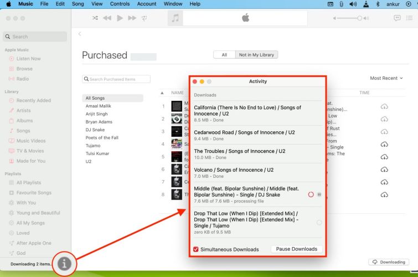Switch to the All purchases filter
418x277 pixels.
point(224,55)
